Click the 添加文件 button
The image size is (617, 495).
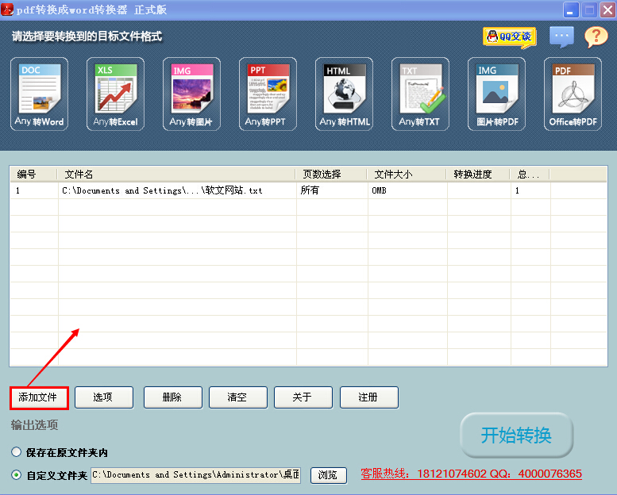click(x=39, y=397)
